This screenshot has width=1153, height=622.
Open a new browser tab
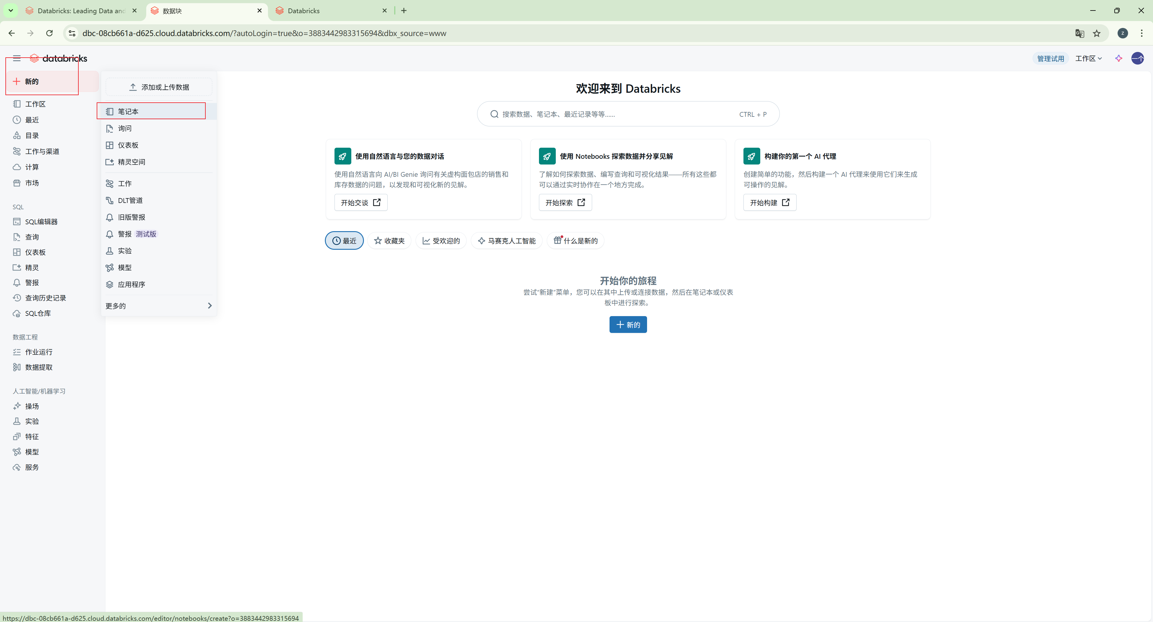click(404, 11)
